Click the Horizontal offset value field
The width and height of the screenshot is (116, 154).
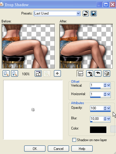coord(97,94)
